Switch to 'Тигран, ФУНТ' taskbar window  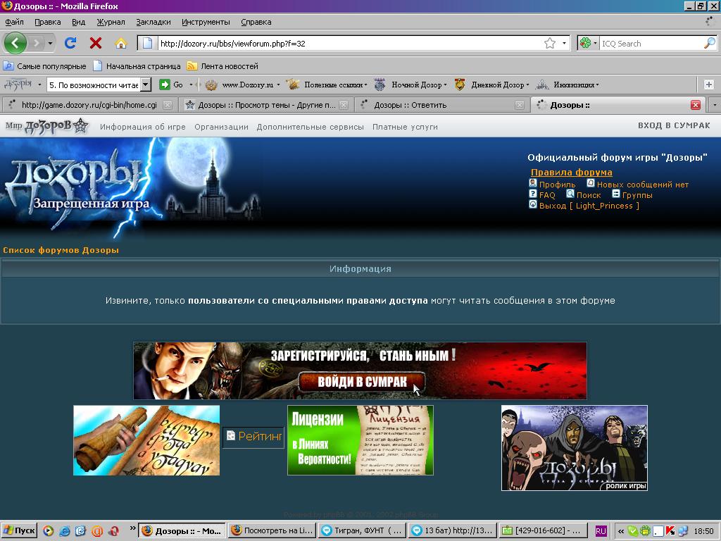363,531
